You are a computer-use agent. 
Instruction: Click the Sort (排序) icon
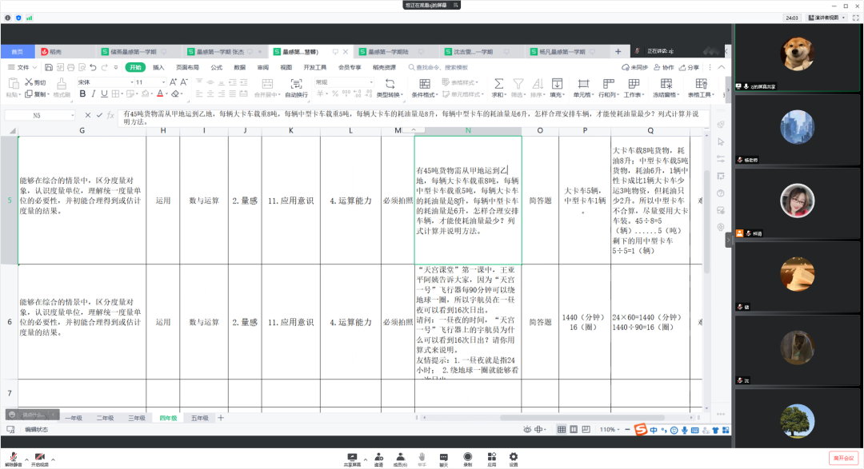[538, 84]
